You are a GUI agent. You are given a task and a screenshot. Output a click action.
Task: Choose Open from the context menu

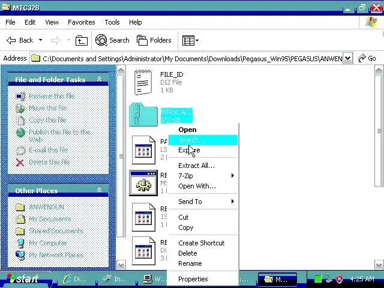pos(203,130)
